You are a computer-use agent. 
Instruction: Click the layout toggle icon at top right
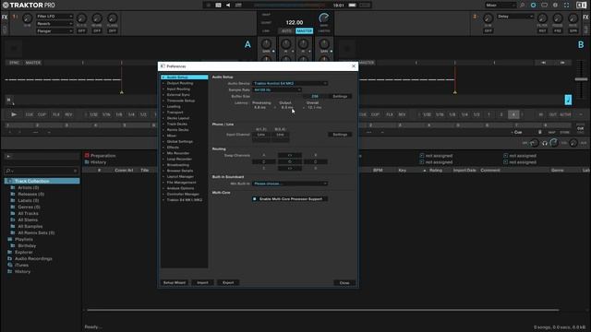pyautogui.click(x=581, y=6)
